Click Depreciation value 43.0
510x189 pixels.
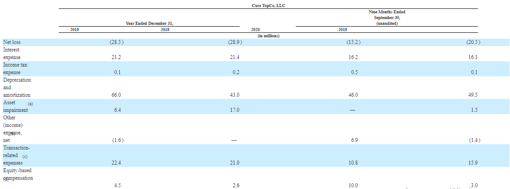235,95
